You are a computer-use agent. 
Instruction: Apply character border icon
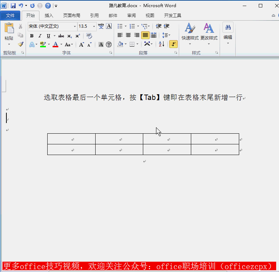(109, 26)
